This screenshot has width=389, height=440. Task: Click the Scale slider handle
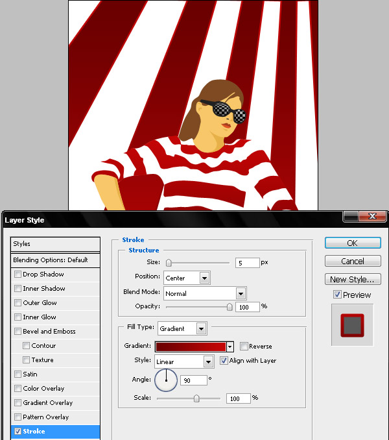coord(196,398)
